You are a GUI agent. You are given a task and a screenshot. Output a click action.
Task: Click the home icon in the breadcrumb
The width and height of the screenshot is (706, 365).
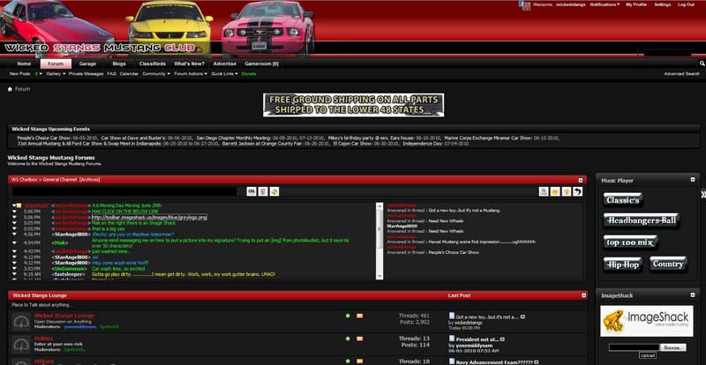10,89
